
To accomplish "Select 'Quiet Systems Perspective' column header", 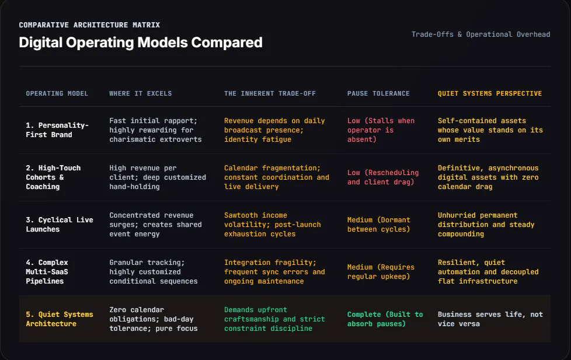I will pos(490,93).
